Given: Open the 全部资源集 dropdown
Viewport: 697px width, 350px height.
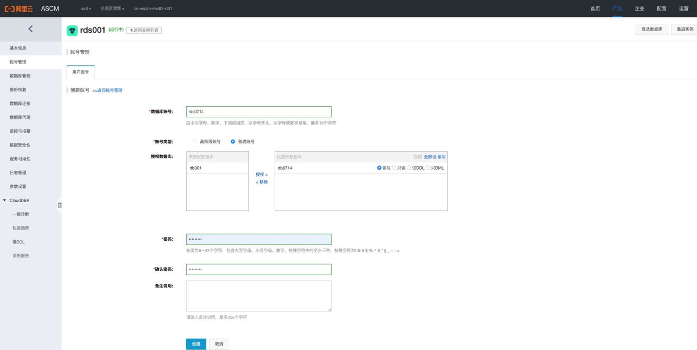Looking at the screenshot, I should (112, 8).
